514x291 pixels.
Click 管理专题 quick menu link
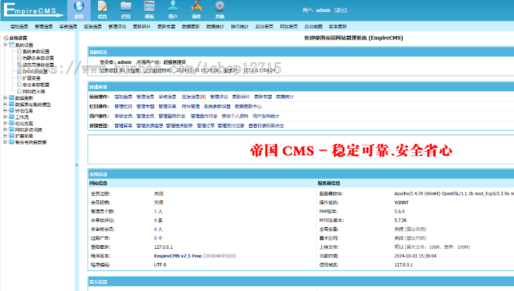pos(145,106)
